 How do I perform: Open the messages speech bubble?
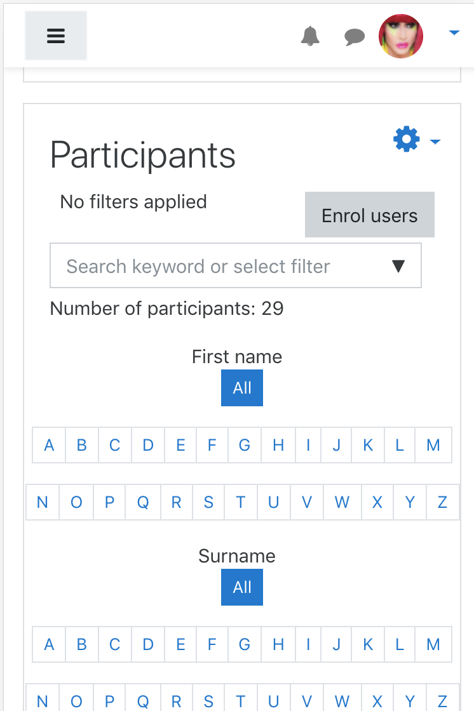355,36
